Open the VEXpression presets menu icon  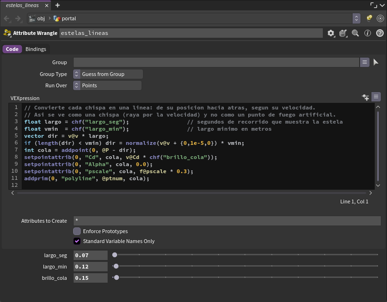click(376, 97)
